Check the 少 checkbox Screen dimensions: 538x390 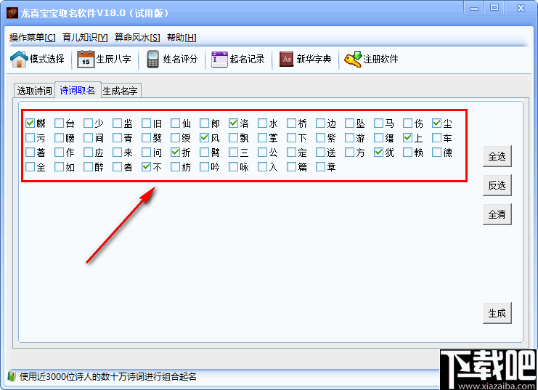(x=88, y=123)
